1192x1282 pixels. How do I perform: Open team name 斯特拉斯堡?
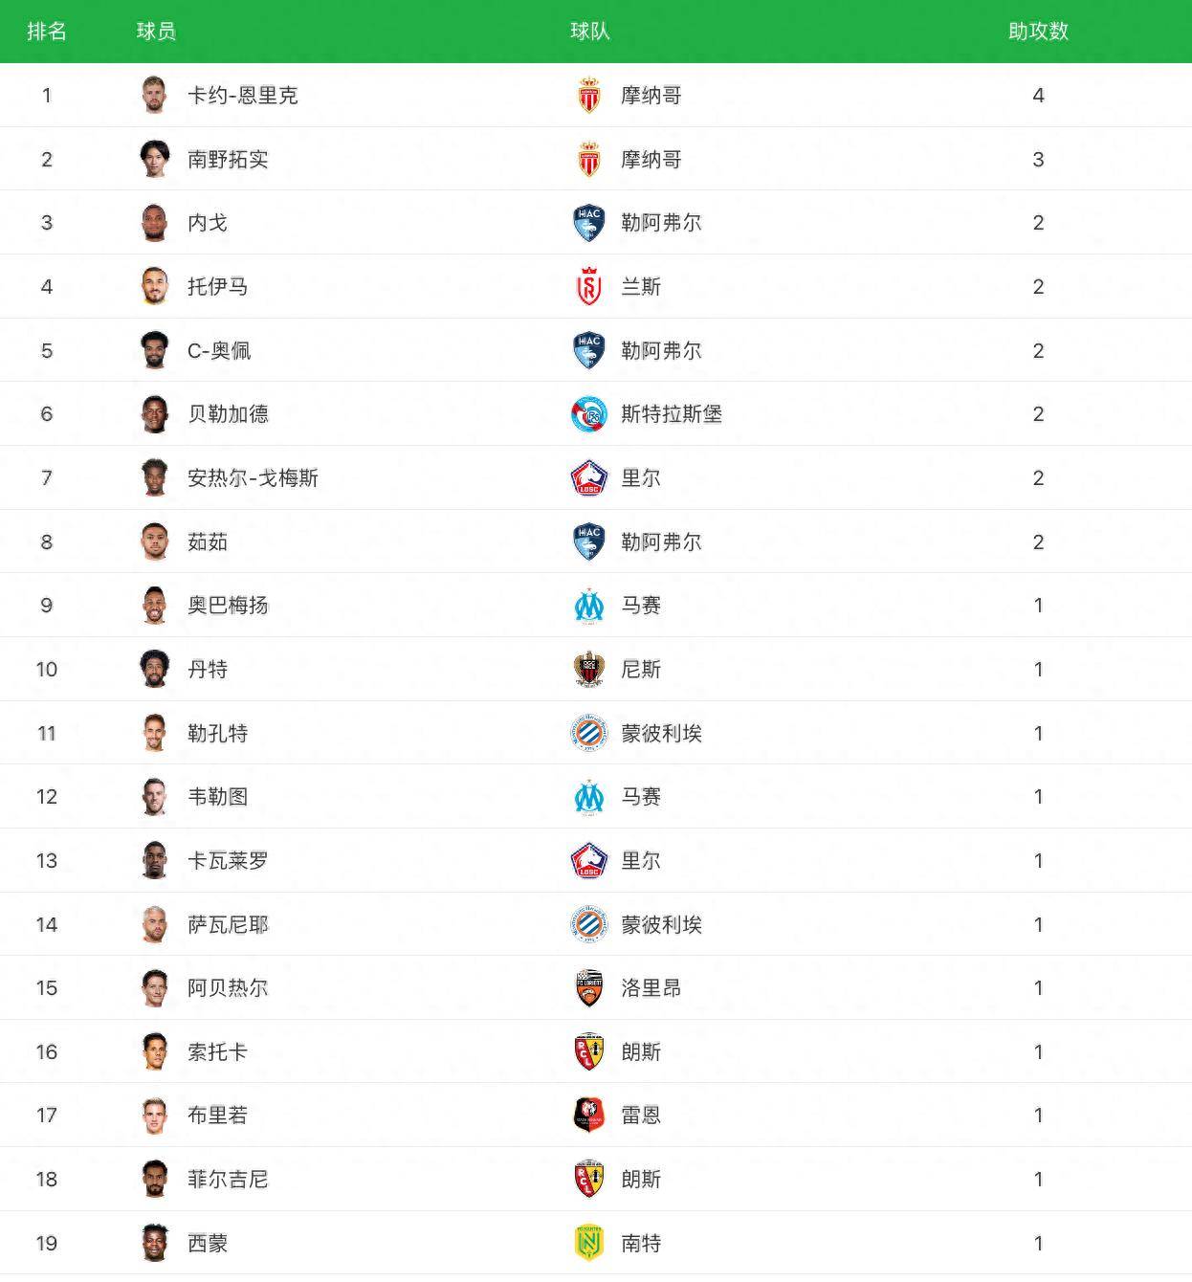pyautogui.click(x=672, y=413)
